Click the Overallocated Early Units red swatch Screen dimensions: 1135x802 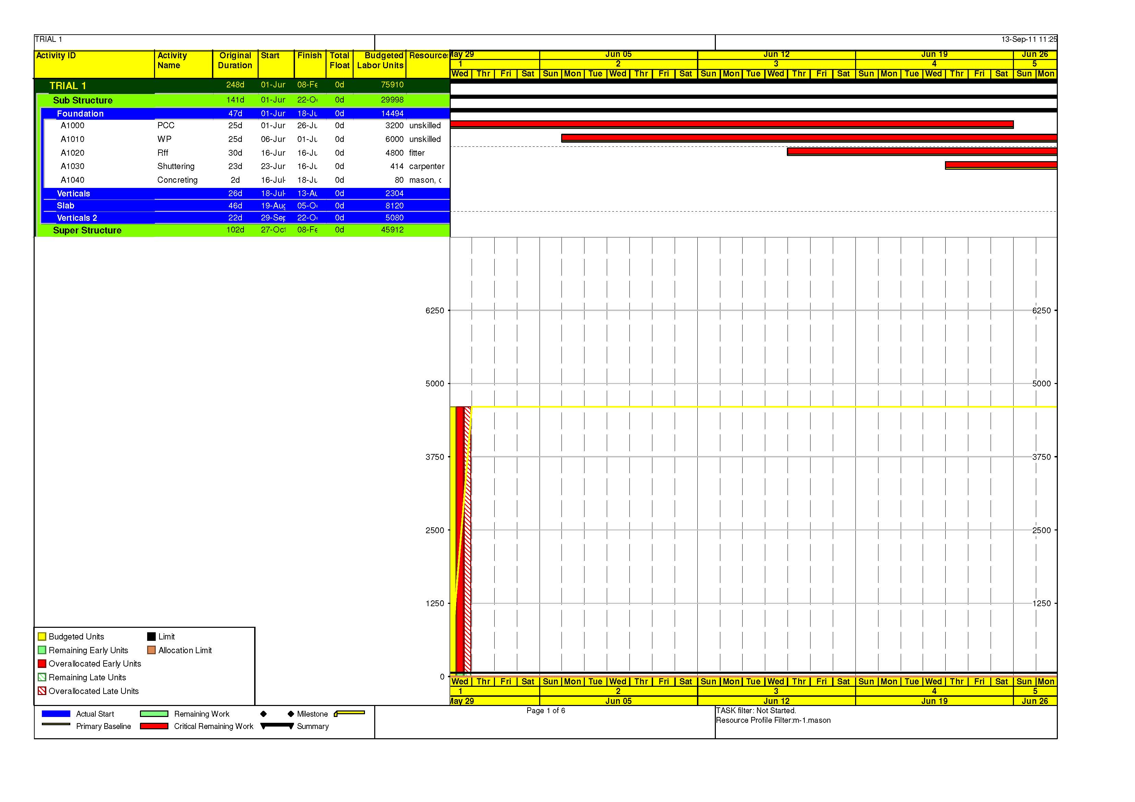[42, 663]
